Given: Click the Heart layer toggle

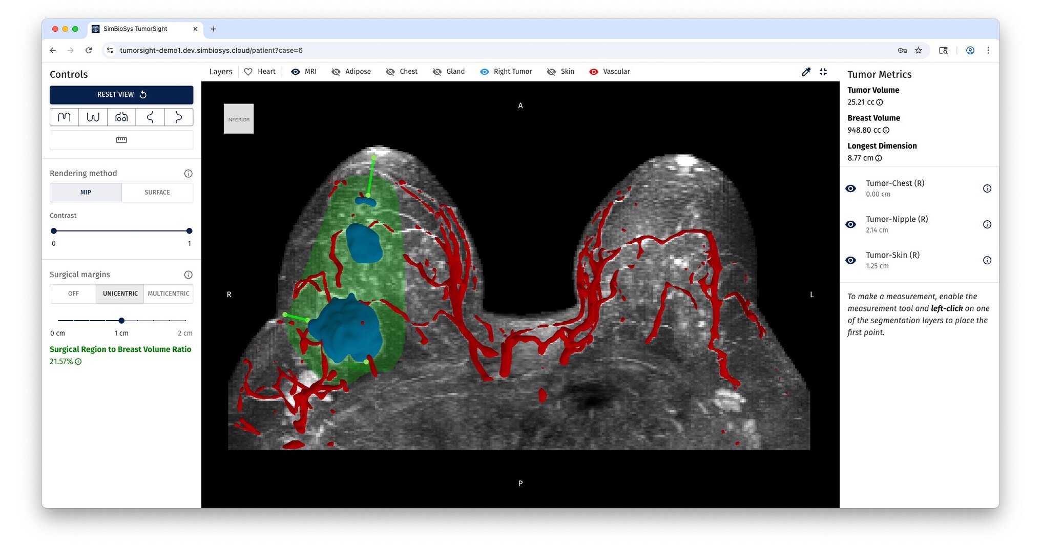Looking at the screenshot, I should pyautogui.click(x=248, y=72).
